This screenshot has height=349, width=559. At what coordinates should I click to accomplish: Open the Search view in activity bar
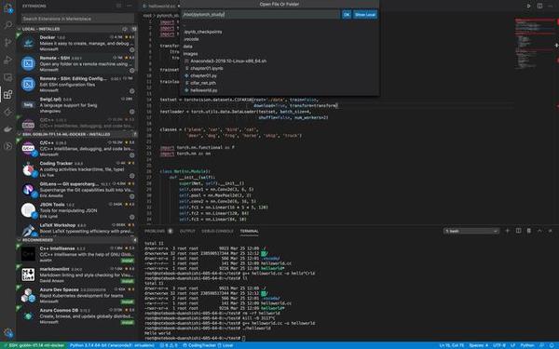pos(7,25)
